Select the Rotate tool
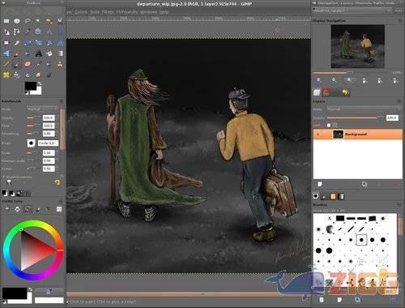The height and width of the screenshot is (308, 405). (x=28, y=43)
